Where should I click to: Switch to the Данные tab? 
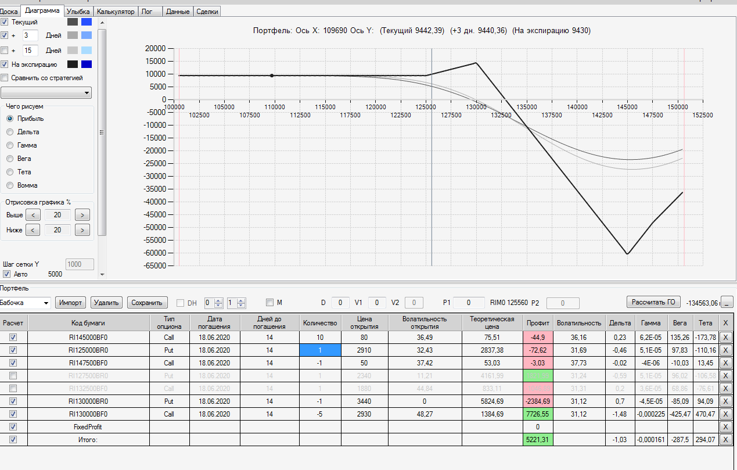click(178, 11)
